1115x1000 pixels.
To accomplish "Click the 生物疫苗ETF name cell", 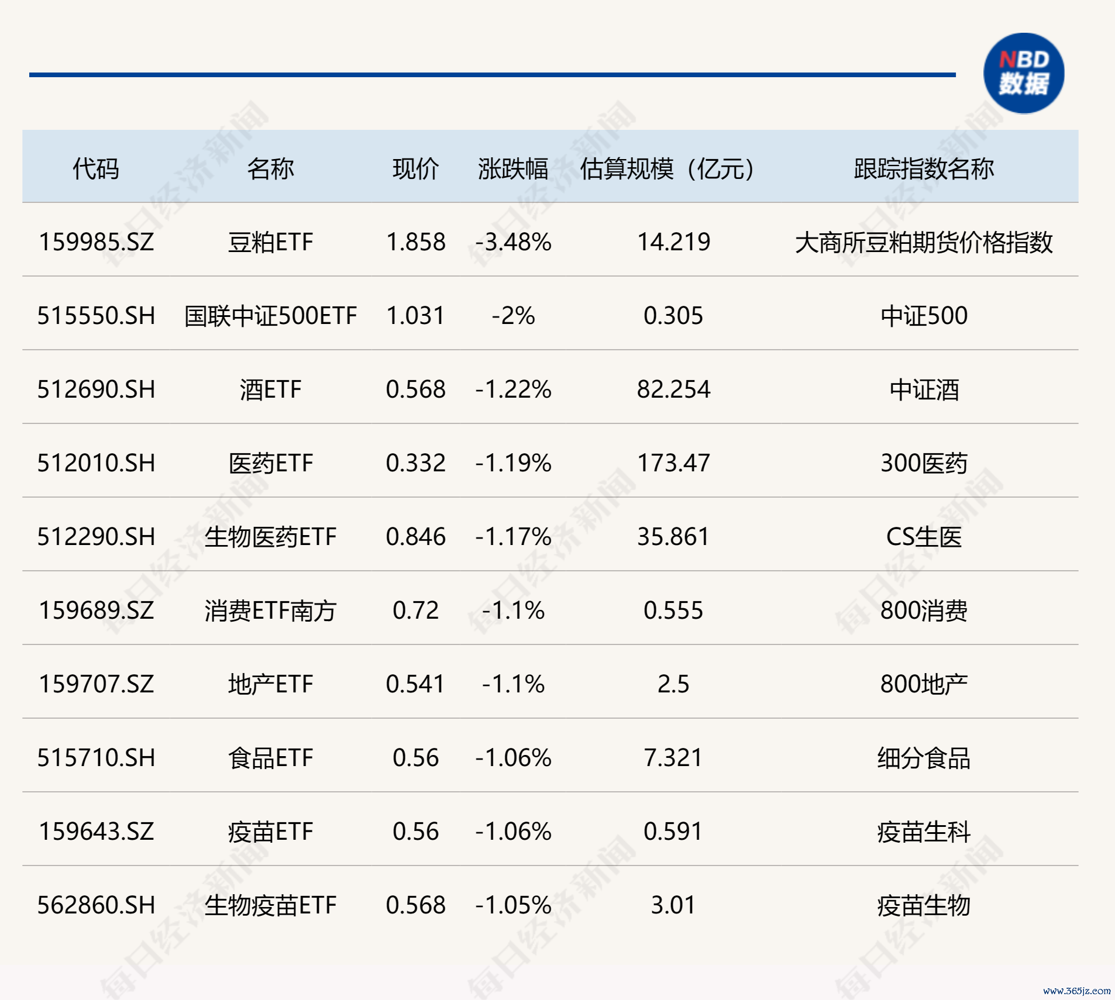I will point(270,905).
